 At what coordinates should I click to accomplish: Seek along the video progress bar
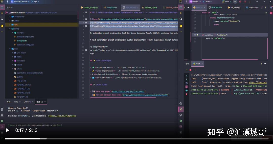[136, 139]
